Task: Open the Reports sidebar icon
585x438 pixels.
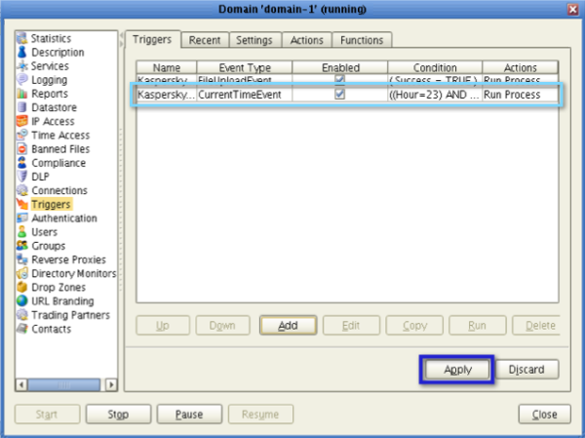Action: tap(22, 94)
